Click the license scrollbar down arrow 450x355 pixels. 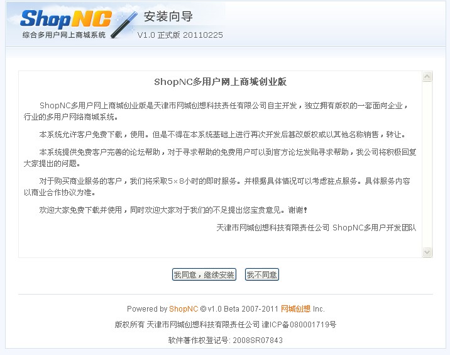(x=427, y=252)
